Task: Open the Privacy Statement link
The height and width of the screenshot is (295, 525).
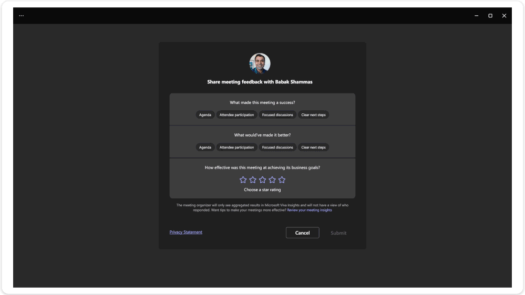Action: coord(186,232)
